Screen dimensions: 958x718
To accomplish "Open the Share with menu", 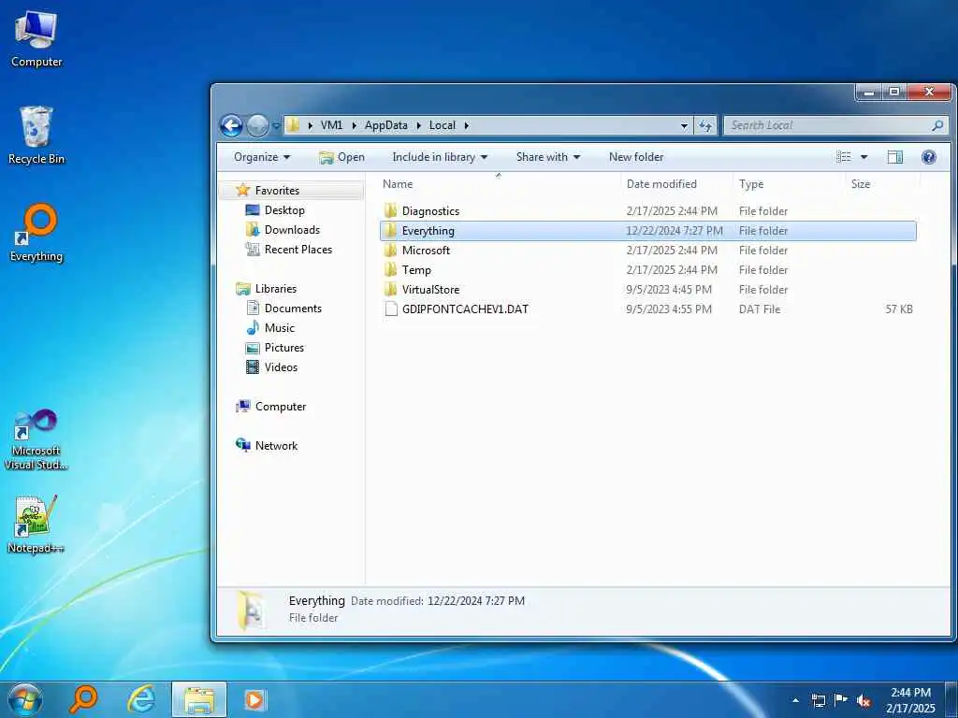I will (548, 157).
